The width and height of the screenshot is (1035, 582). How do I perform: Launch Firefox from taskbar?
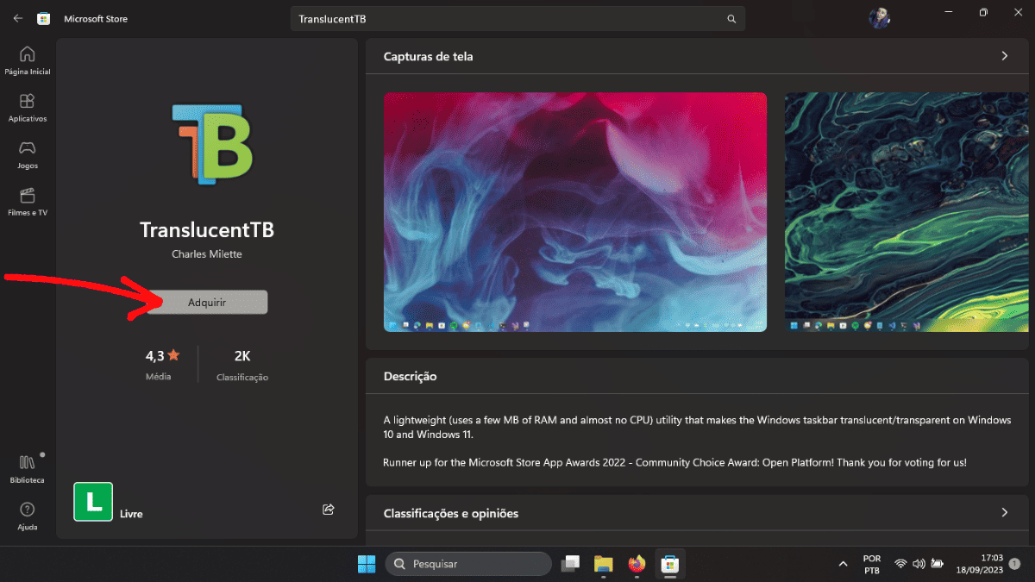pyautogui.click(x=637, y=564)
